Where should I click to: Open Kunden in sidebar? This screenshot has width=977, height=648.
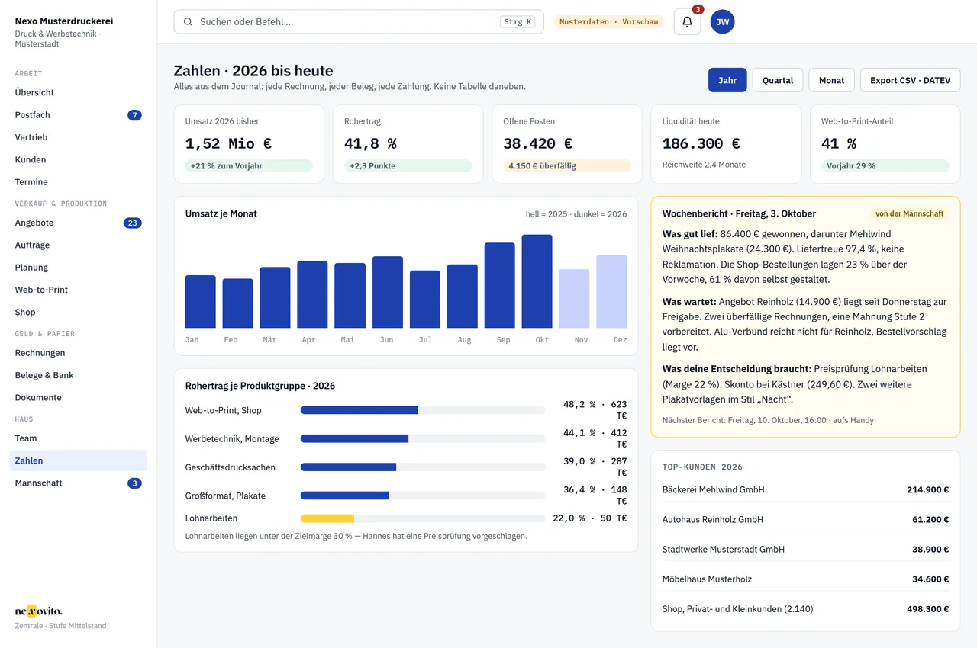tap(78, 159)
